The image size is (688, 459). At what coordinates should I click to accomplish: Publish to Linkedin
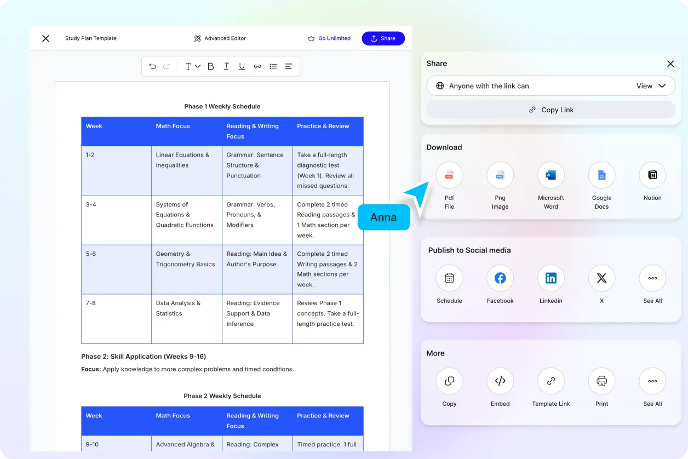551,278
